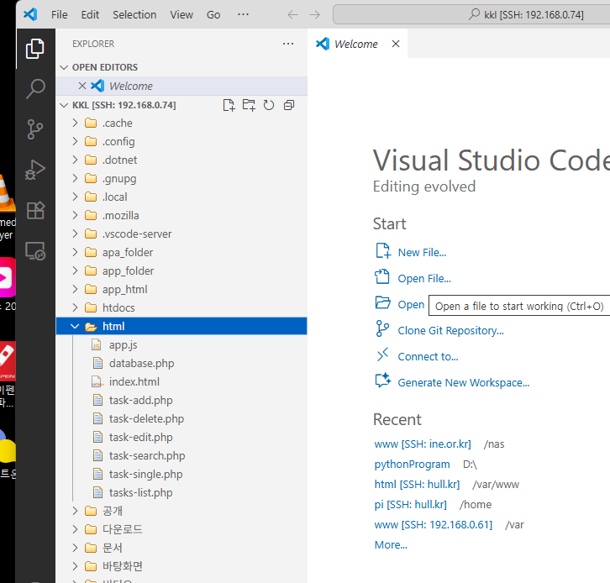Open the Extensions view icon
The image size is (610, 583).
click(x=35, y=210)
